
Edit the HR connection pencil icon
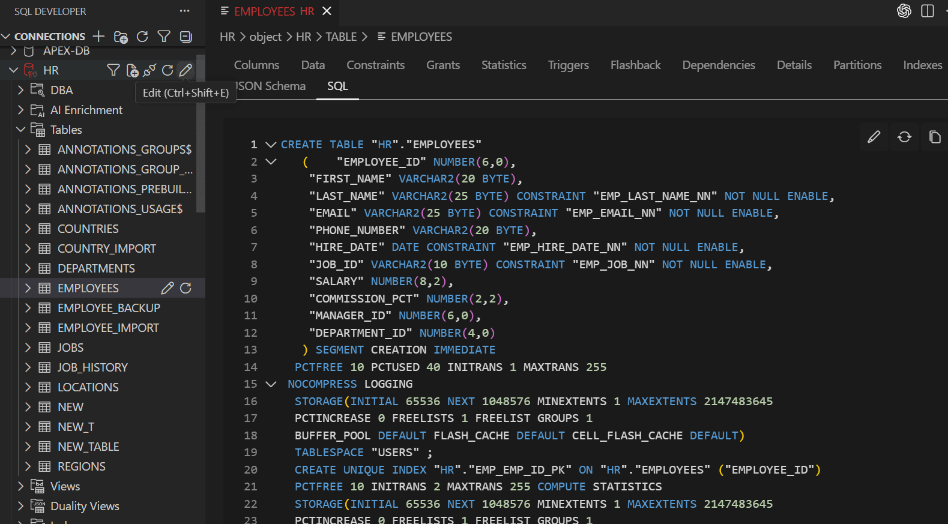[x=186, y=70]
